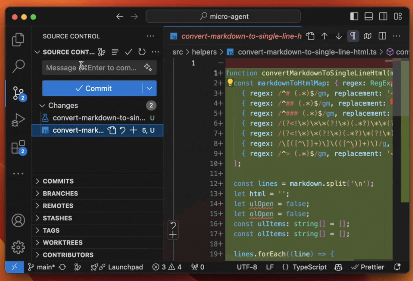Select the convert-markdown-to-single-line-h editor tab

[x=241, y=36]
